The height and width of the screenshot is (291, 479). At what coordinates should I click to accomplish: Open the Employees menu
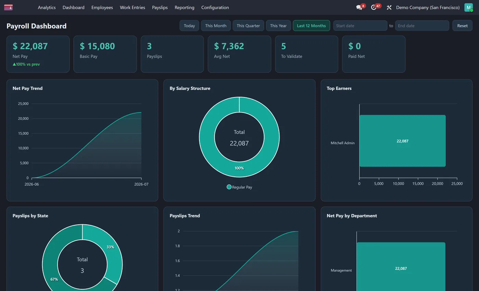102,7
